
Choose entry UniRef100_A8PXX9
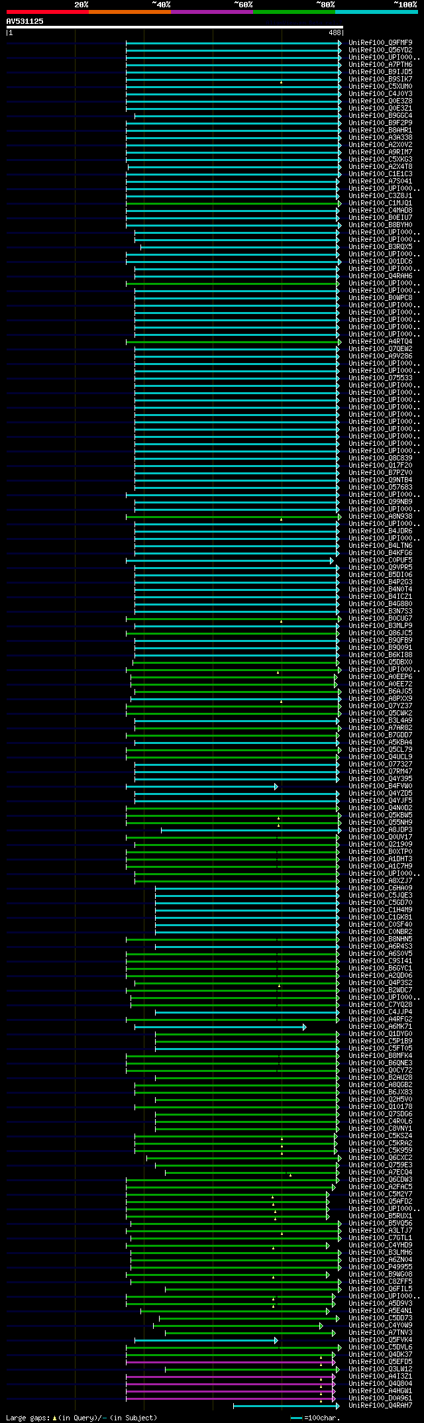380,698
